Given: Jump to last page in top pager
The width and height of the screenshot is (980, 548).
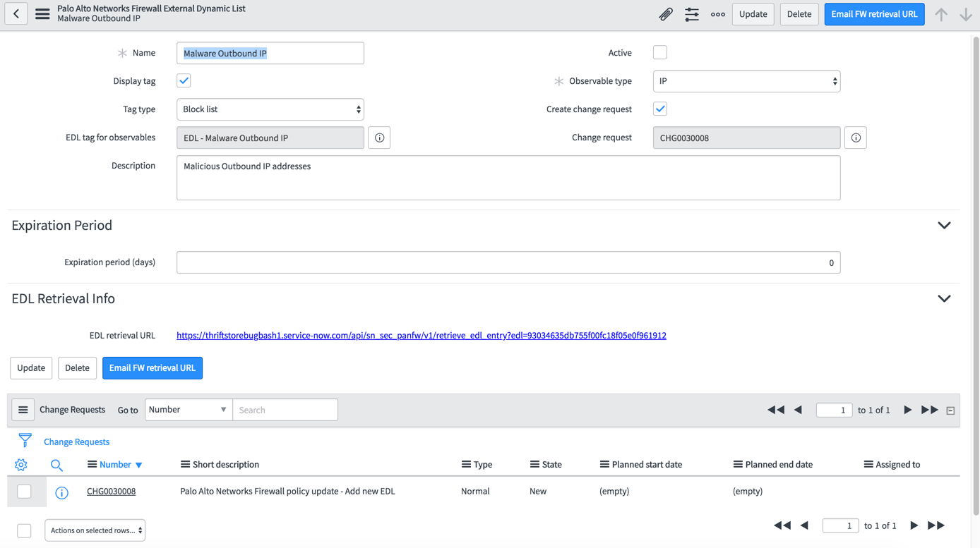Looking at the screenshot, I should [930, 410].
